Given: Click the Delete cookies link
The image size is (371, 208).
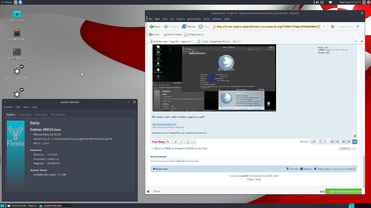Looking at the screenshot, I should pyautogui.click(x=322, y=169).
